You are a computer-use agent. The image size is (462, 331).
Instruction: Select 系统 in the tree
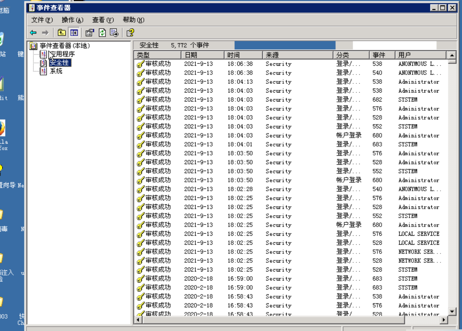56,71
